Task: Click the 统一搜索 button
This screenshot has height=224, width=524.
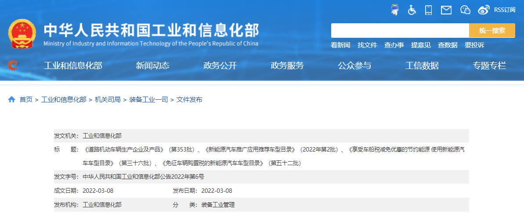Action: tap(492, 30)
